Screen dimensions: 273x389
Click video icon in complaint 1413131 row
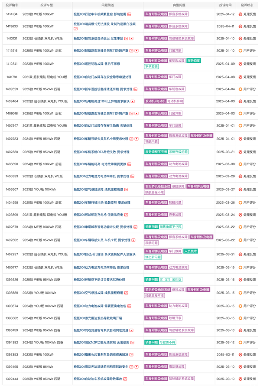click(131, 39)
